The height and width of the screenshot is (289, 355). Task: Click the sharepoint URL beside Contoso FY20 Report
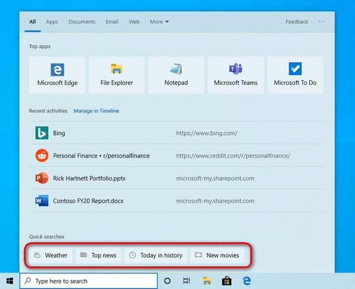(x=215, y=201)
